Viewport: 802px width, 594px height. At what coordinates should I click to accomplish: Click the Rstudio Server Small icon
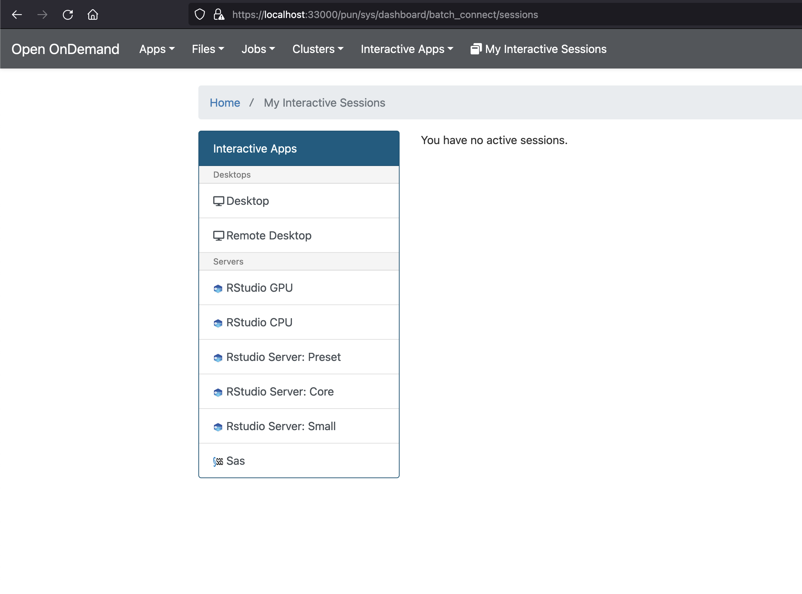[x=218, y=426]
